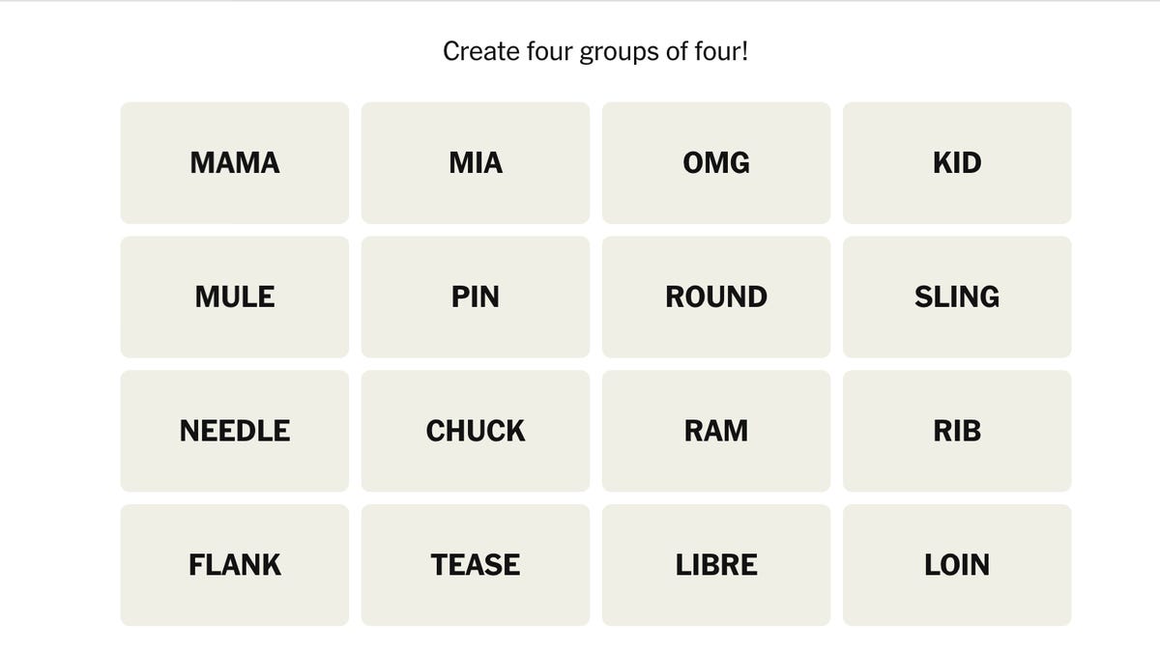The width and height of the screenshot is (1160, 652).
Task: Select the LIBRE word card
Action: click(x=716, y=565)
